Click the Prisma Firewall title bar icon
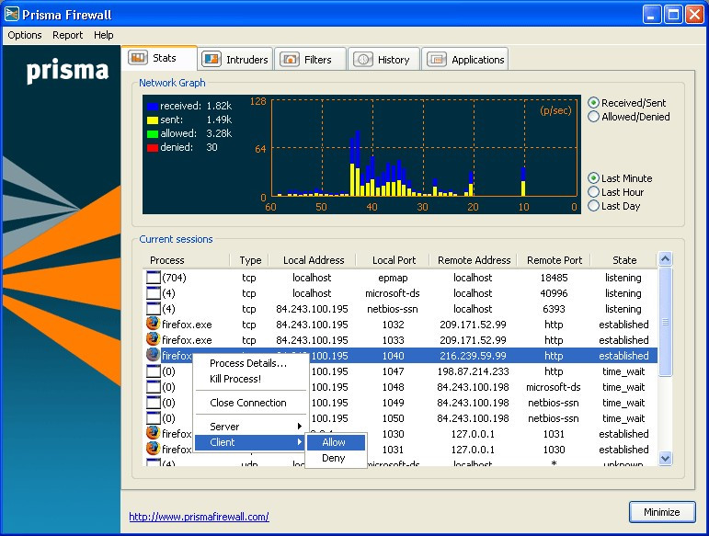 click(13, 14)
